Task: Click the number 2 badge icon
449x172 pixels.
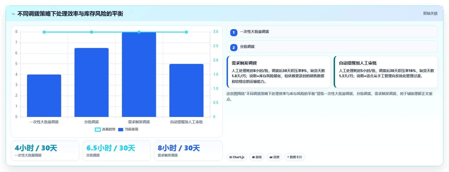Action: point(234,48)
